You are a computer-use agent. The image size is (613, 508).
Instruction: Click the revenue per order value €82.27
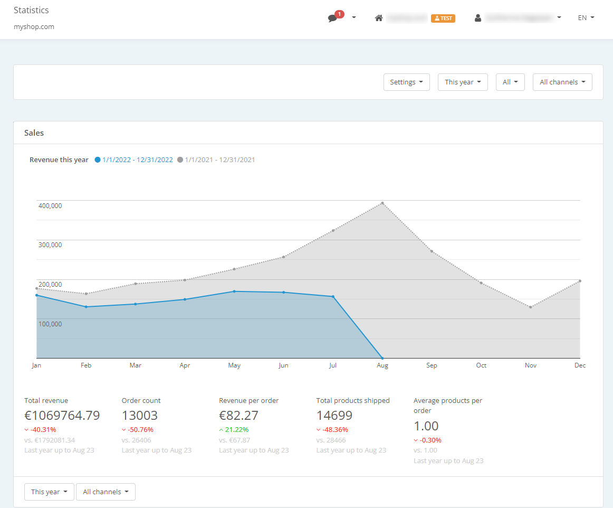pyautogui.click(x=238, y=415)
